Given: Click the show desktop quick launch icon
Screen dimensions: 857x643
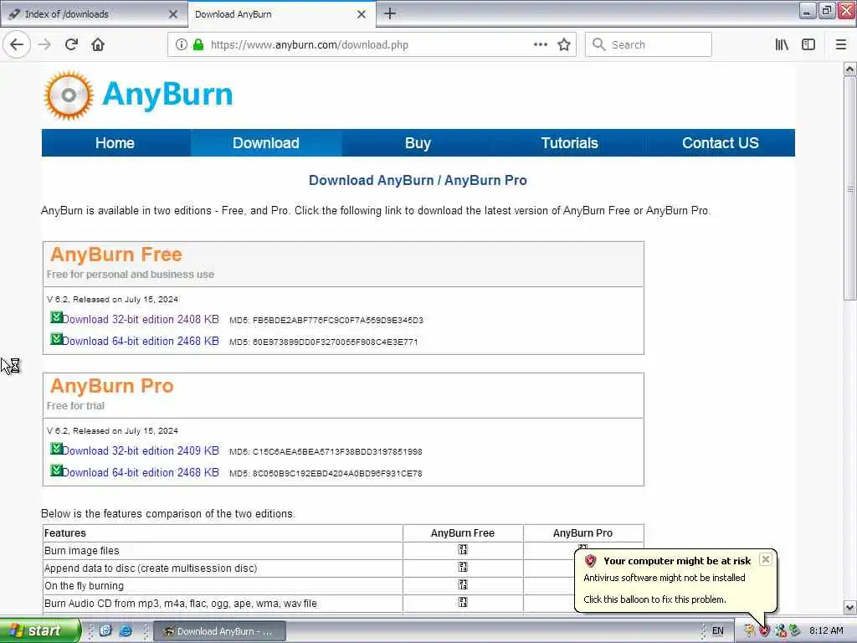Looking at the screenshot, I should (105, 631).
